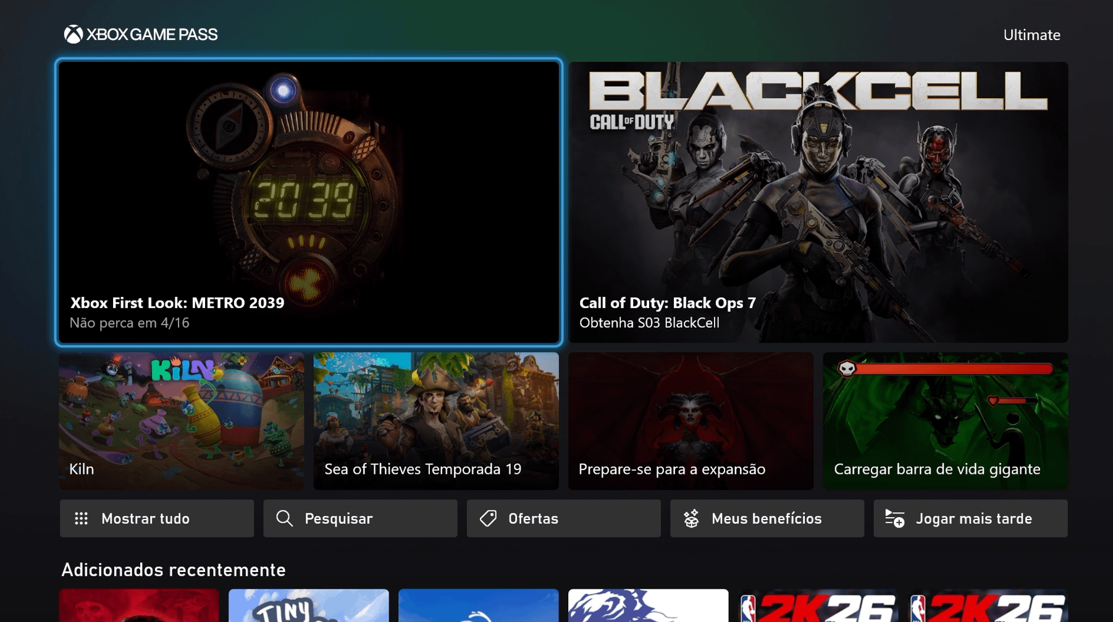Select the Ultimate membership label

pos(1031,35)
